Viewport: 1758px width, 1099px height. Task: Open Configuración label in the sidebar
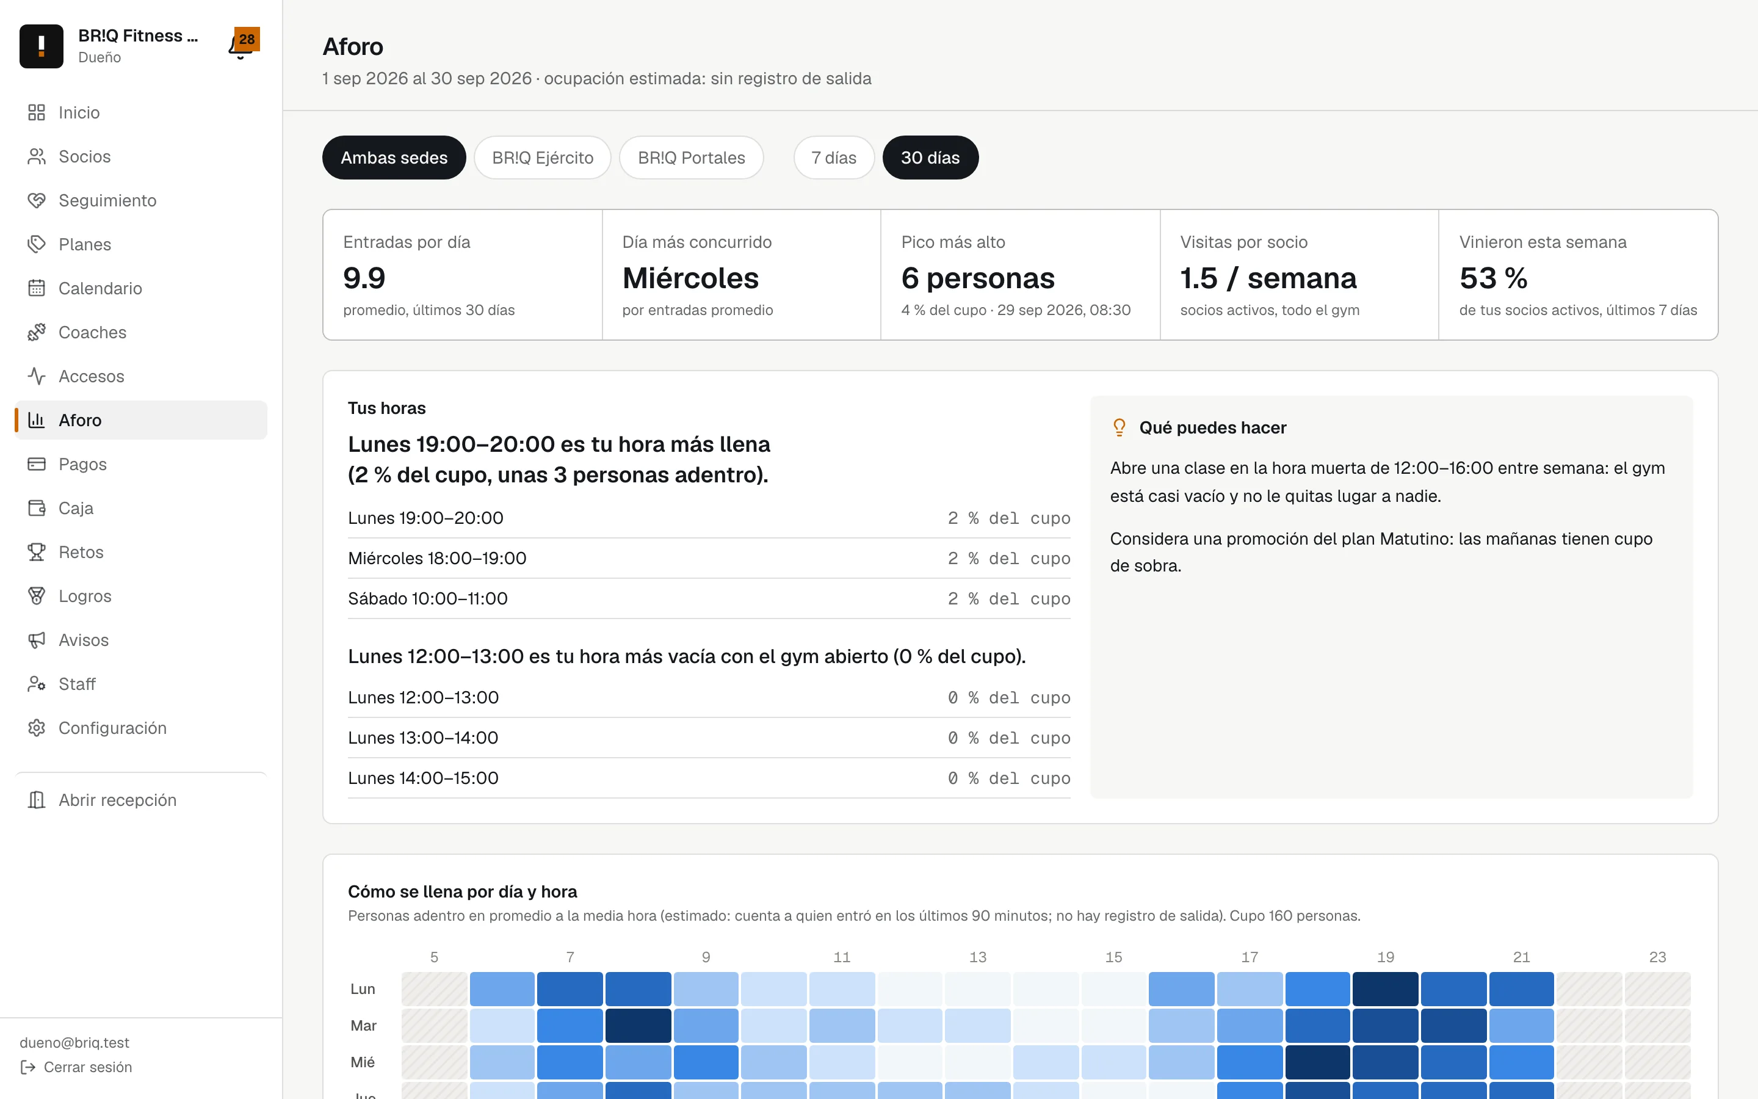[x=112, y=728]
